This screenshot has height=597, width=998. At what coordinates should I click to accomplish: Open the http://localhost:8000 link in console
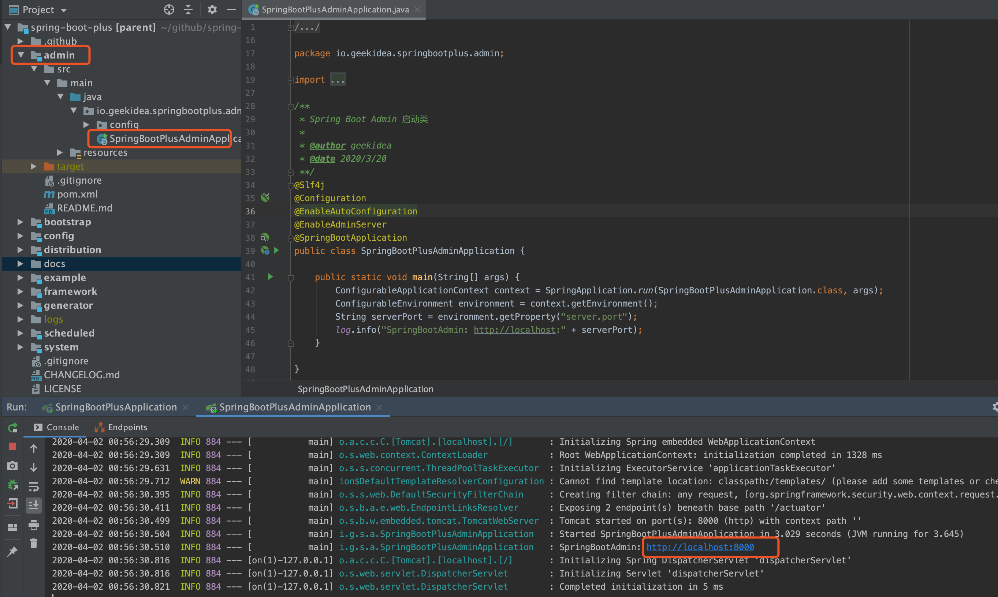click(700, 547)
